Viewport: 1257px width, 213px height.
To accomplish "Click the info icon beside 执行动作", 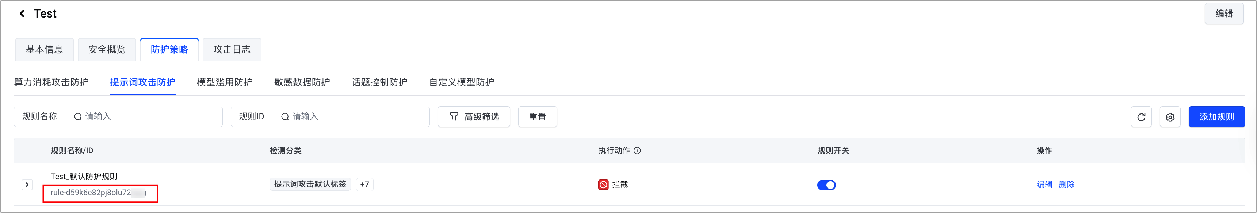I will tap(637, 151).
